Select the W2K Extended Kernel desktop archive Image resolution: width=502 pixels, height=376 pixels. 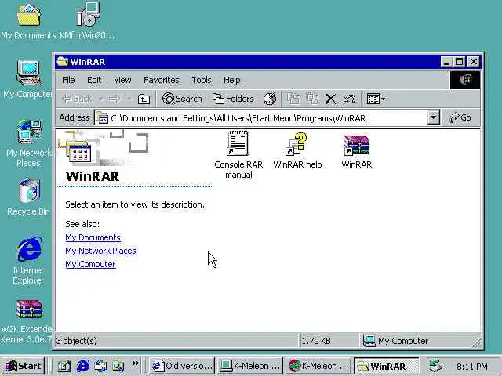[x=27, y=321]
